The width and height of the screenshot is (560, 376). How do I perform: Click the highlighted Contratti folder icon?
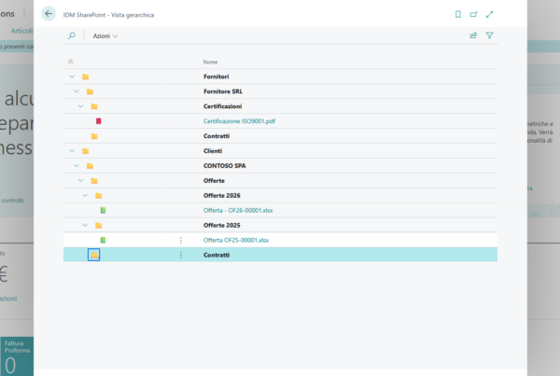94,255
